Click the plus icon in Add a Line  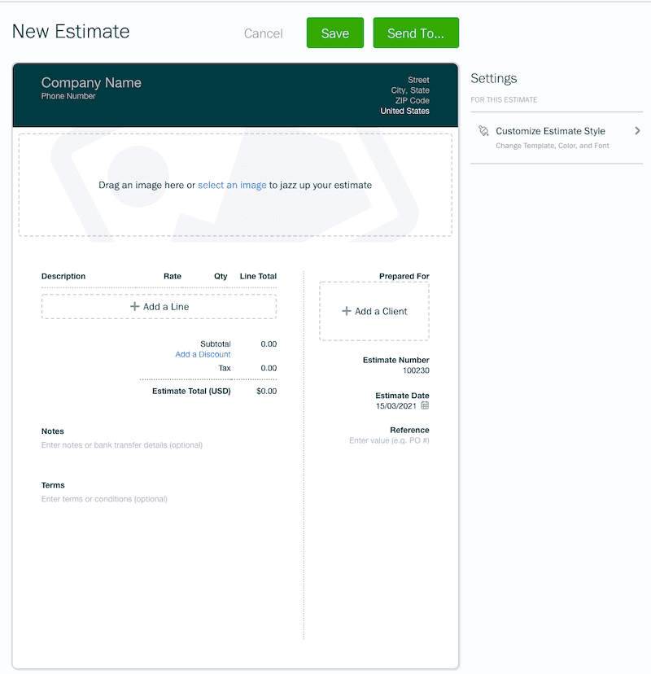pyautogui.click(x=135, y=307)
